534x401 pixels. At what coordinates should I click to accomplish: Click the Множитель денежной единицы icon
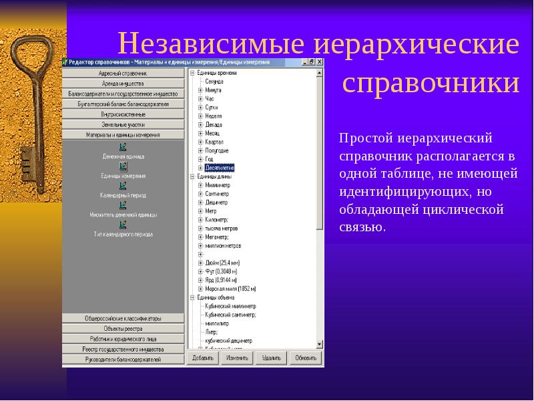(x=123, y=206)
